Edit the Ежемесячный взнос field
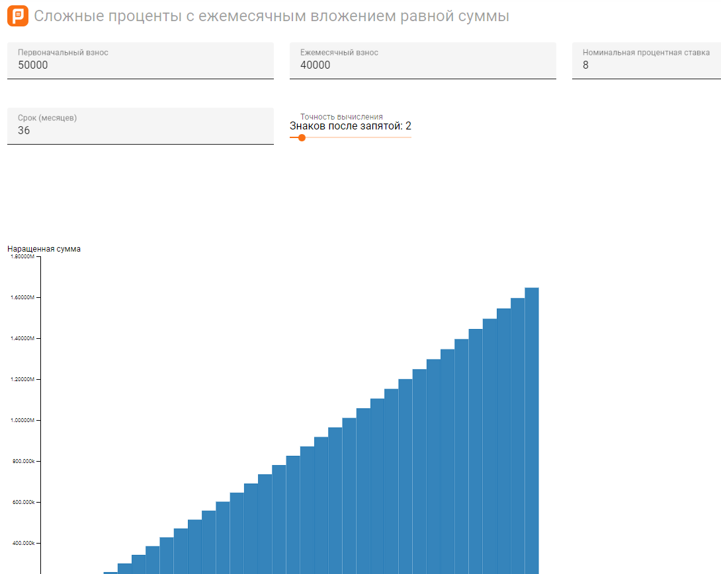Screen dimensions: 721x574 point(423,61)
